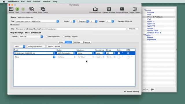Image resolution: width=185 pixels, height=104 pixels.
Task: Open the ending chapter dropdown after through
Action: [x=110, y=21]
